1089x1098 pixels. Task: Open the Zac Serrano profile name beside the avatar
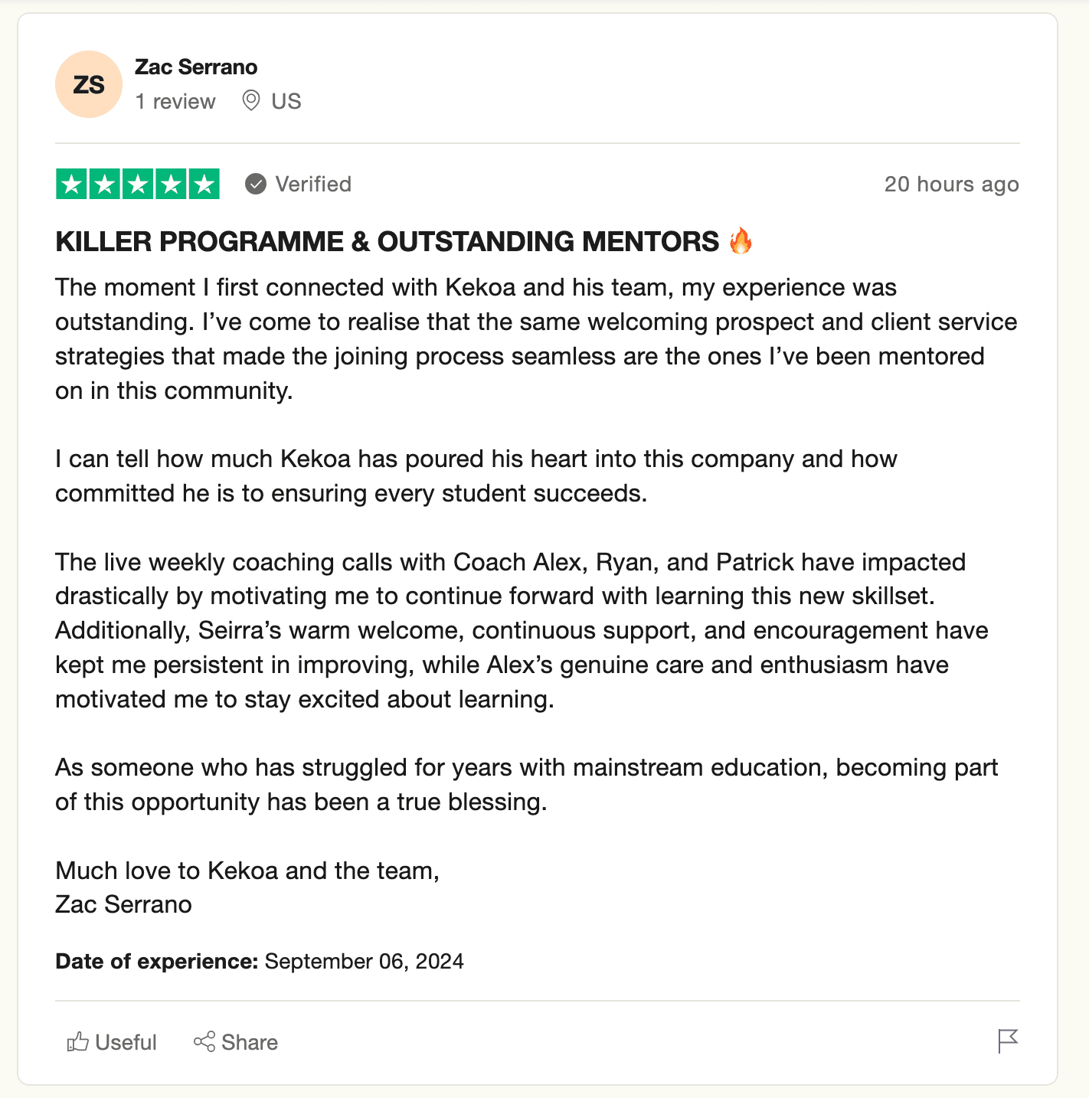click(196, 67)
